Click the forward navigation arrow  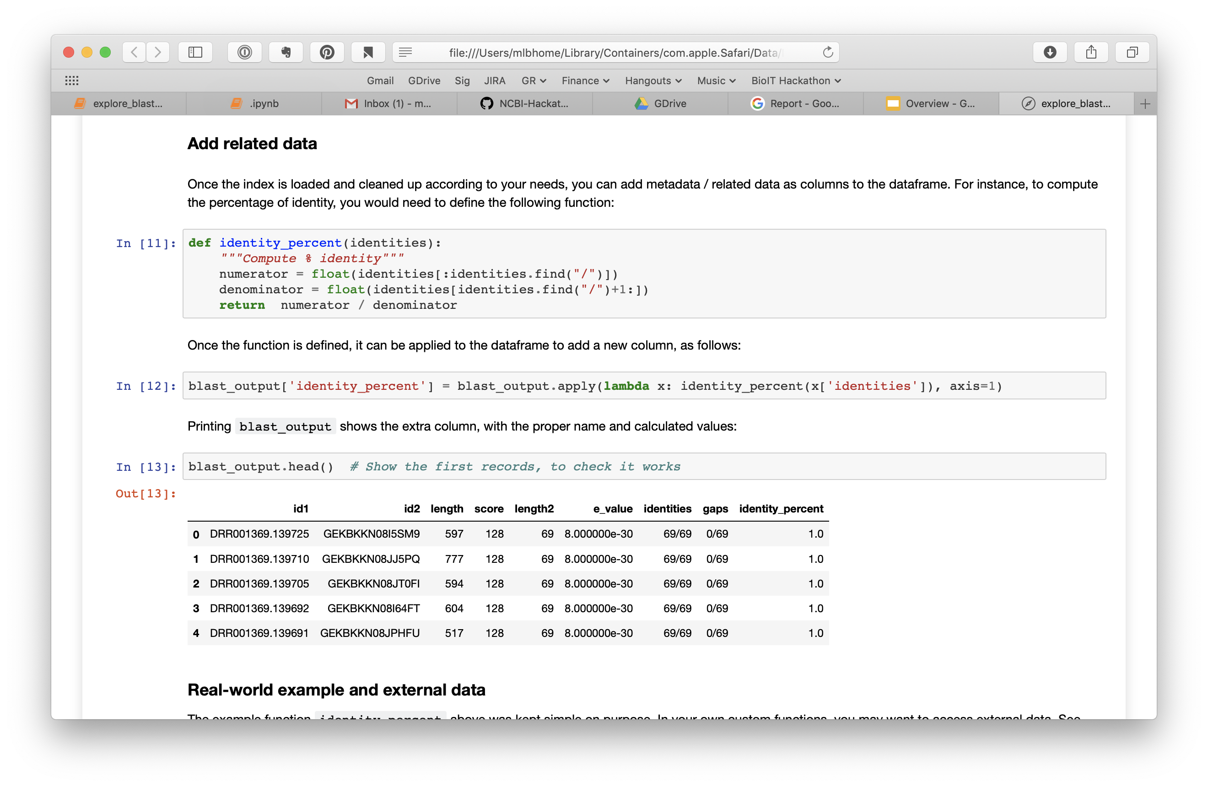click(x=158, y=52)
